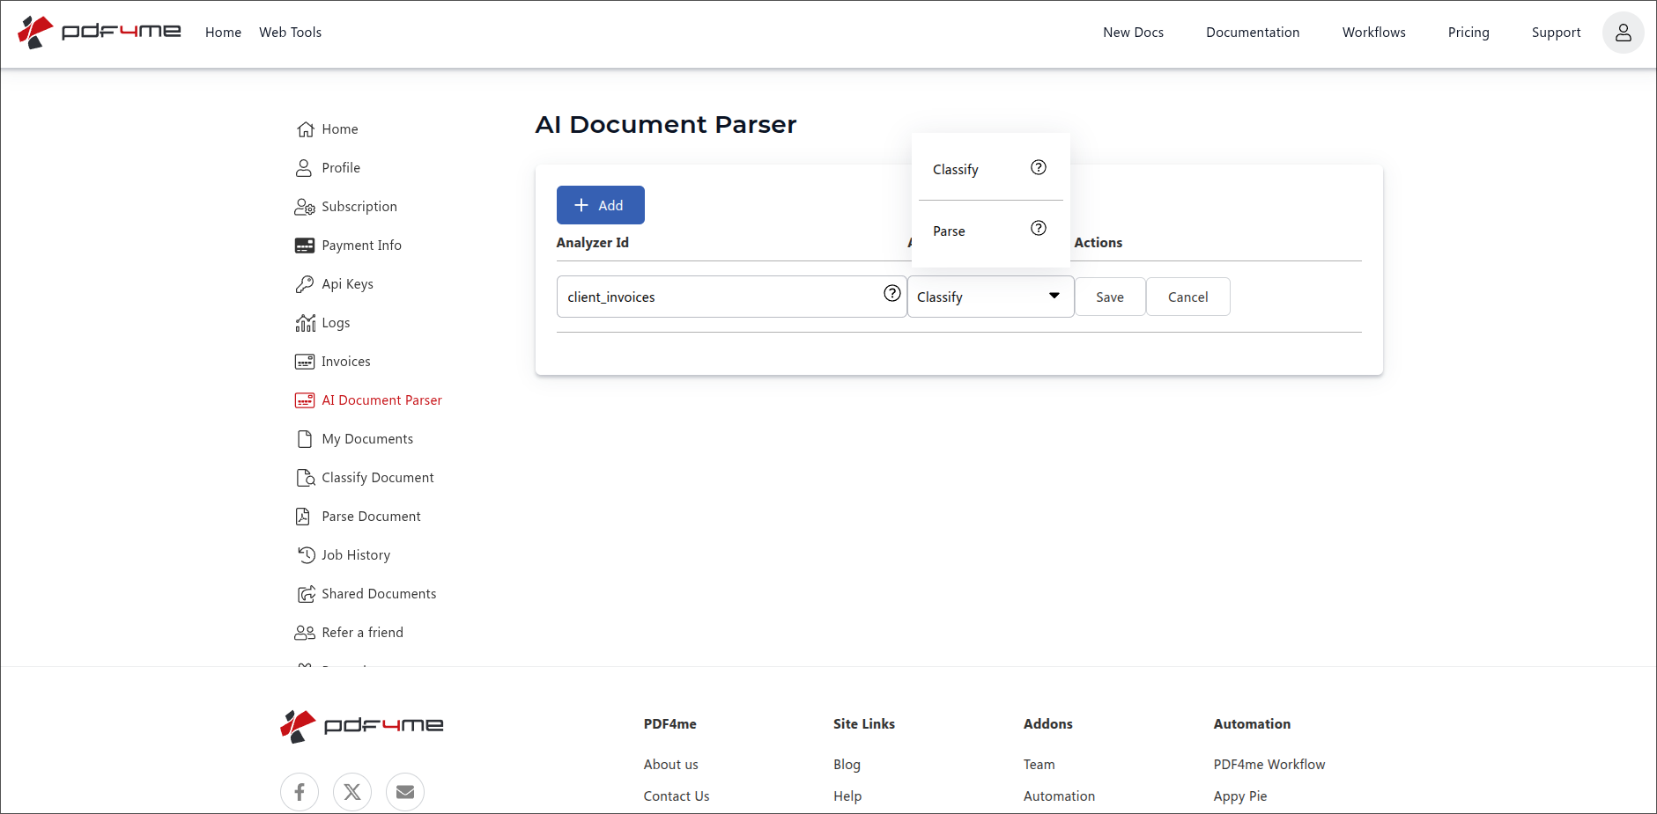The height and width of the screenshot is (814, 1657).
Task: Click the Invoices icon in sidebar
Action: pyautogui.click(x=305, y=362)
